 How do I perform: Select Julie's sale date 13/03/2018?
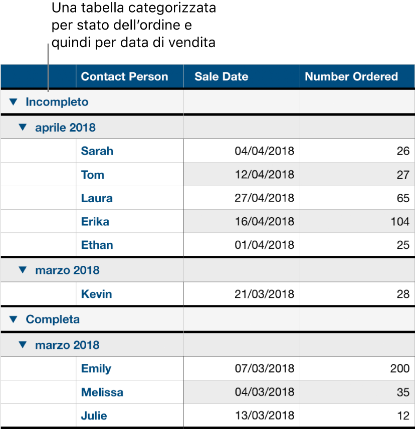click(x=264, y=415)
